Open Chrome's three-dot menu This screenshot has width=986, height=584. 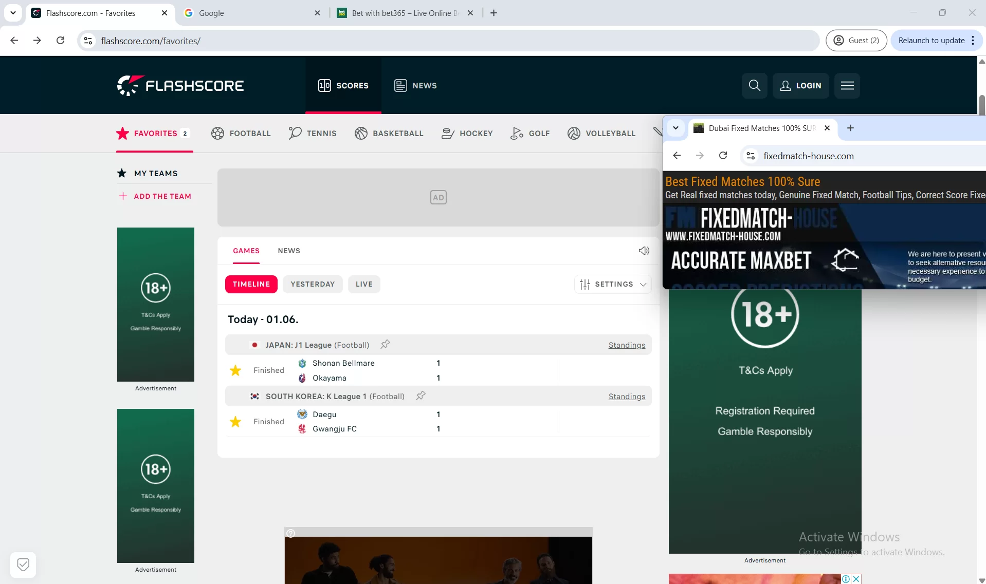[973, 41]
